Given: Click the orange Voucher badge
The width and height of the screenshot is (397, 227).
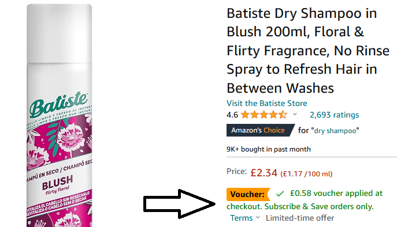Looking at the screenshot, I should (x=248, y=194).
